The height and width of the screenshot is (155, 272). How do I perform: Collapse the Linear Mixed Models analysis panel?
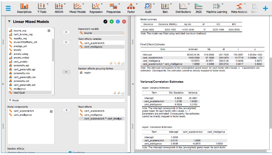pos(9,21)
